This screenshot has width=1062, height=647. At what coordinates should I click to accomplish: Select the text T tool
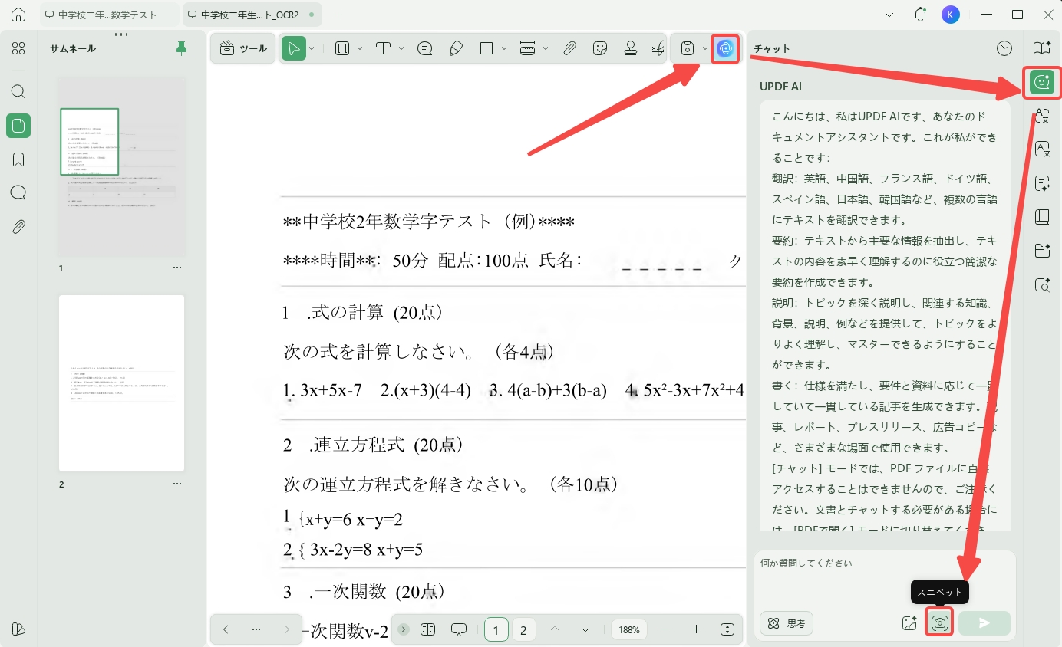click(x=384, y=48)
